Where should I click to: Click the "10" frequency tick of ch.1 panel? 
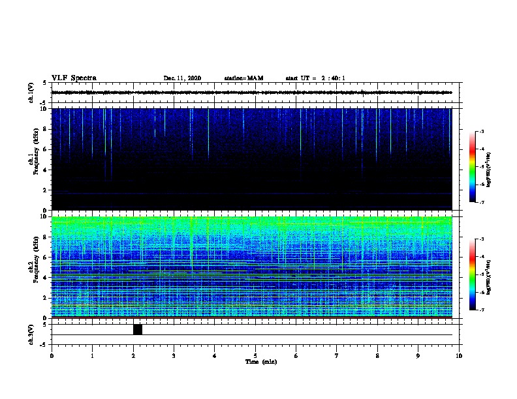pyautogui.click(x=44, y=109)
